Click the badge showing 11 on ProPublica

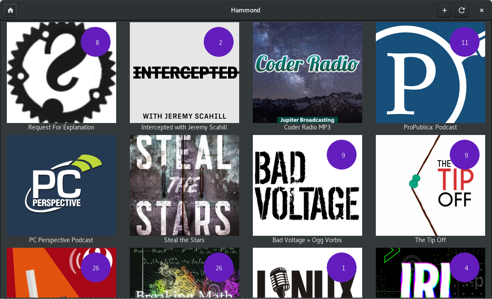pyautogui.click(x=465, y=42)
